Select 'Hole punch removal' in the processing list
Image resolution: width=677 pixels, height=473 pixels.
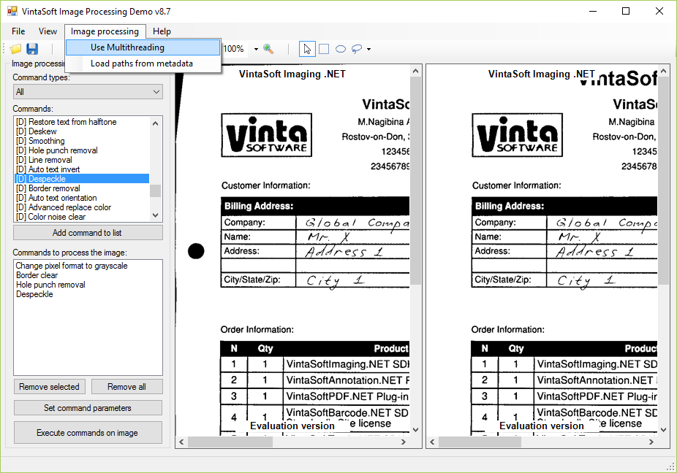[x=50, y=285]
